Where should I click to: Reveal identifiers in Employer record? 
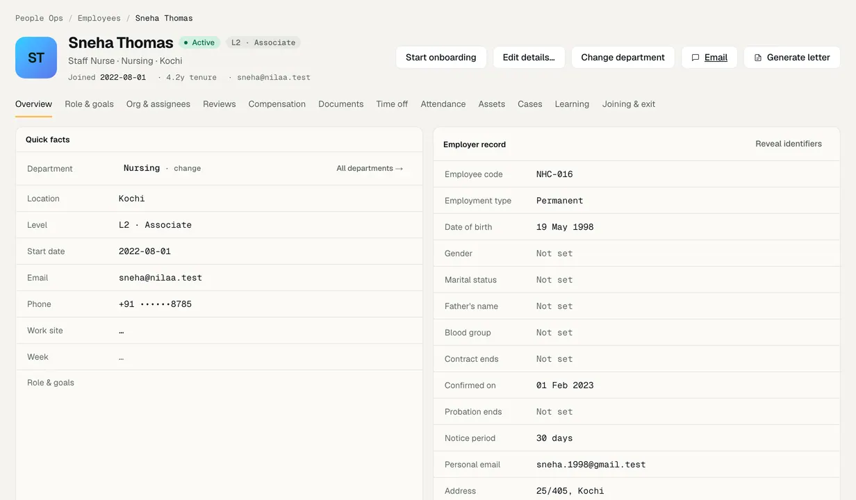click(789, 144)
